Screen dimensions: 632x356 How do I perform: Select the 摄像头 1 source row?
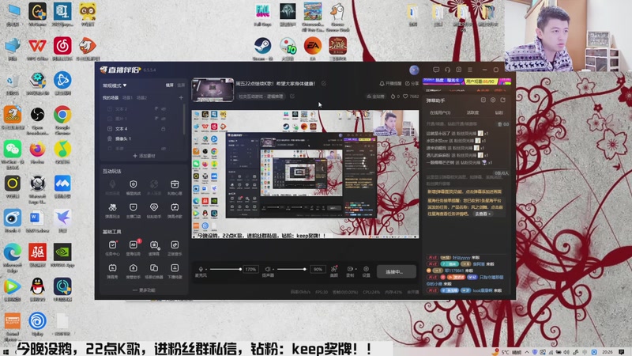(x=143, y=138)
